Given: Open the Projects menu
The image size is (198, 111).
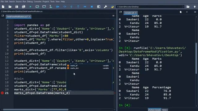Looking at the screenshot, I should [46, 2].
